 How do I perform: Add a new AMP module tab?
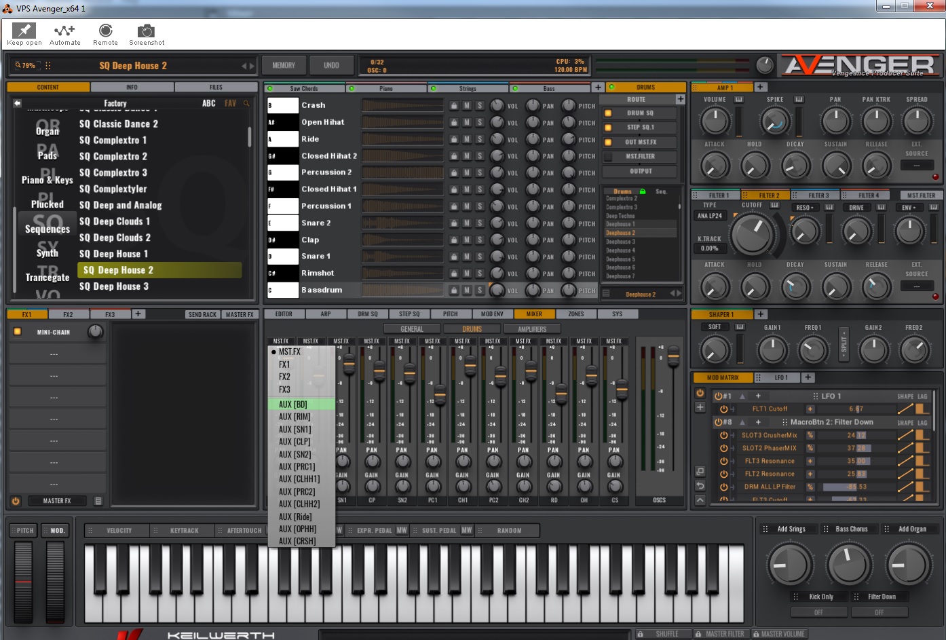tap(761, 87)
